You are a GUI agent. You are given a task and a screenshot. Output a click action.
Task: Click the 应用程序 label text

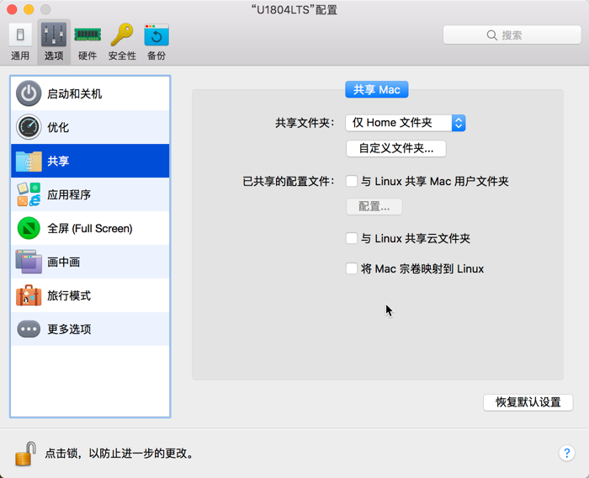click(x=69, y=194)
